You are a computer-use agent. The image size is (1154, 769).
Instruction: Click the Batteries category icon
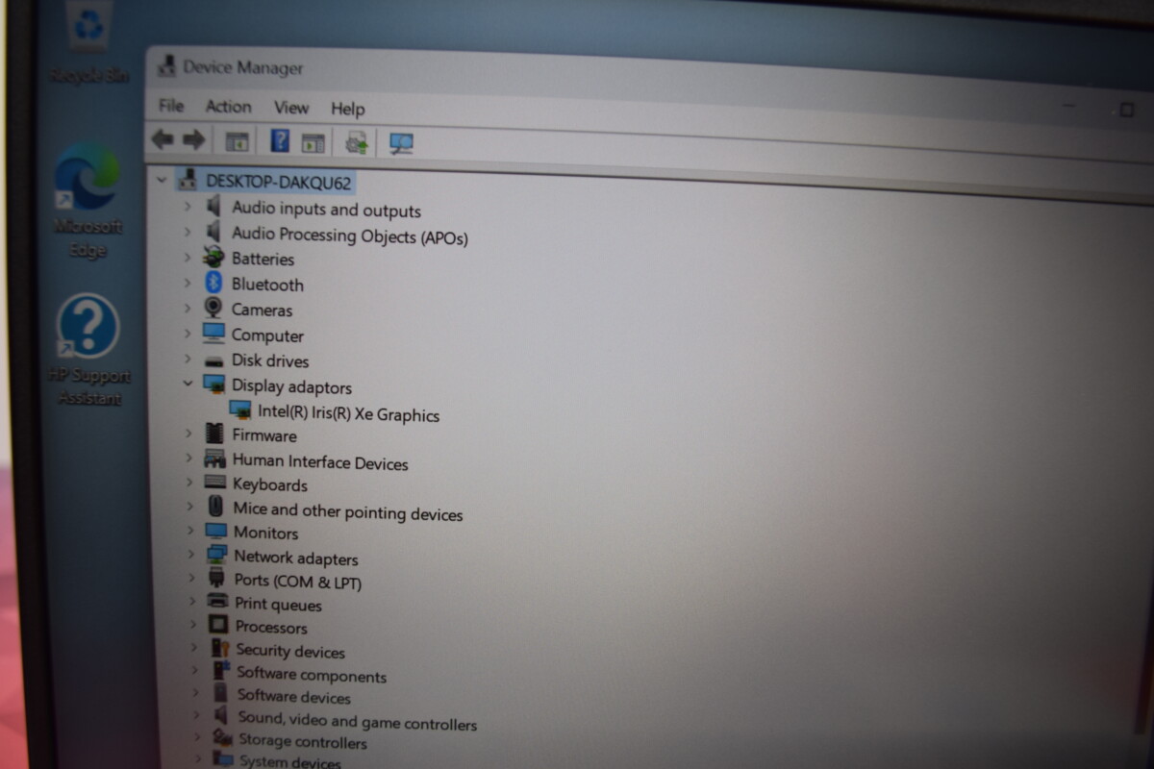pyautogui.click(x=213, y=258)
